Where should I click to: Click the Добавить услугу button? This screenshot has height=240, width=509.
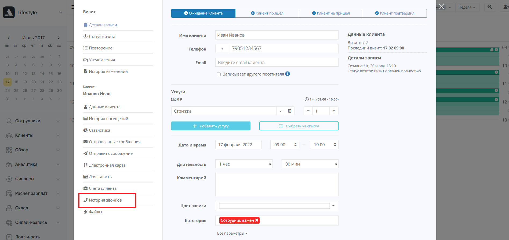[211, 126]
